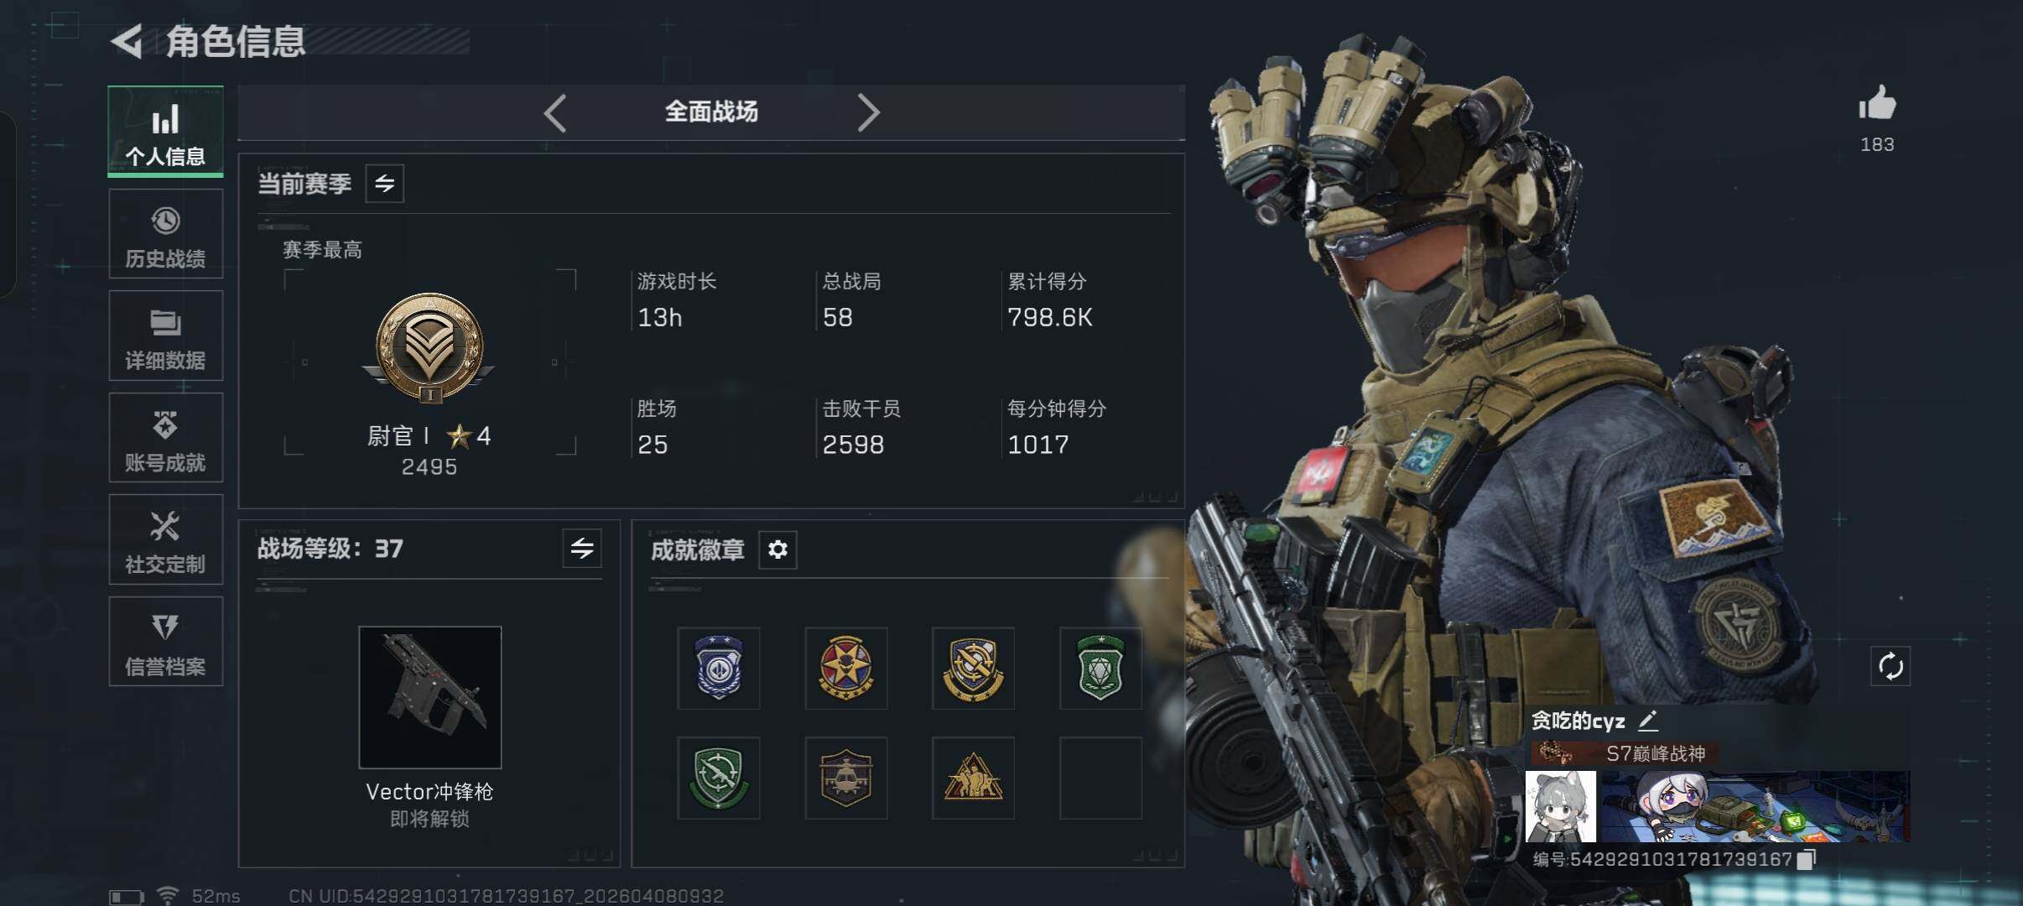
Task: Open the 信誉档案 section
Action: (x=166, y=642)
